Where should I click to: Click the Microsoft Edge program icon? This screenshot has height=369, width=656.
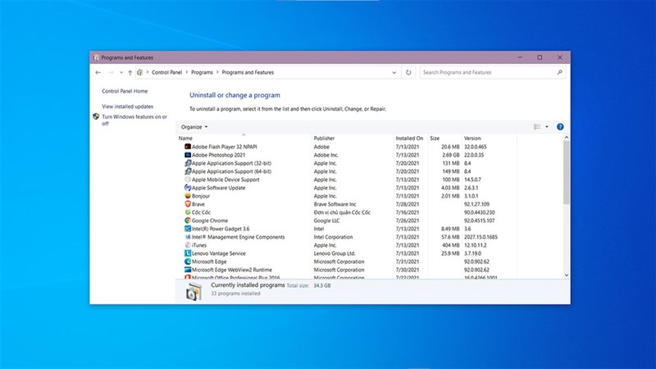tap(188, 262)
